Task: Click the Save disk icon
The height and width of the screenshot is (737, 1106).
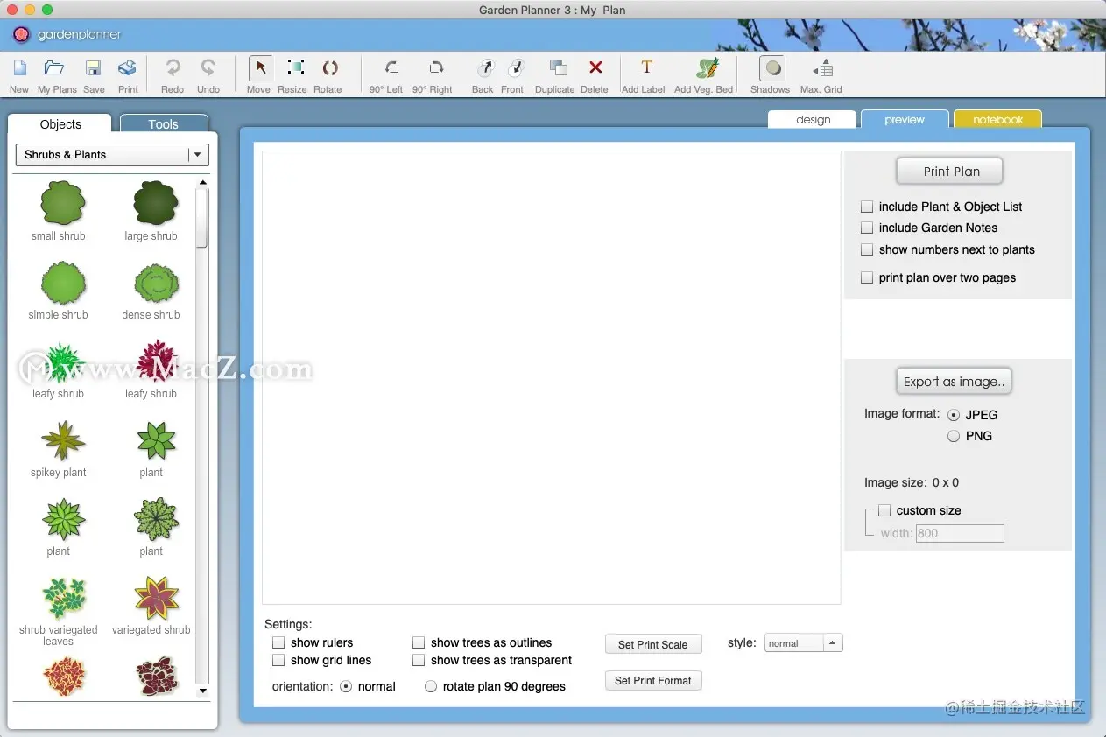Action: pyautogui.click(x=94, y=69)
